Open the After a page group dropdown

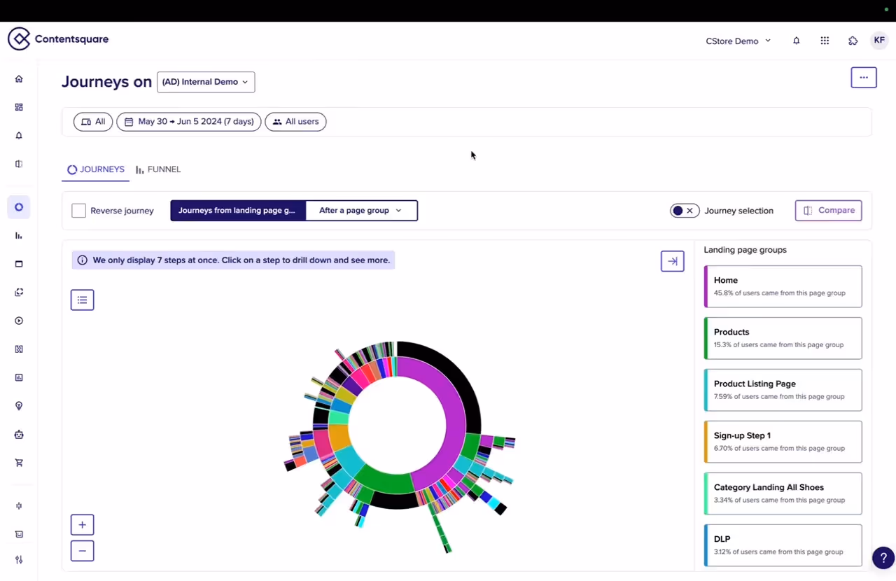click(x=361, y=211)
